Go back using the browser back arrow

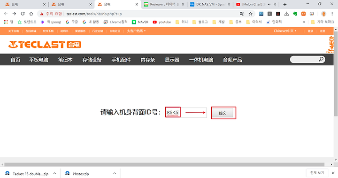(x=6, y=14)
